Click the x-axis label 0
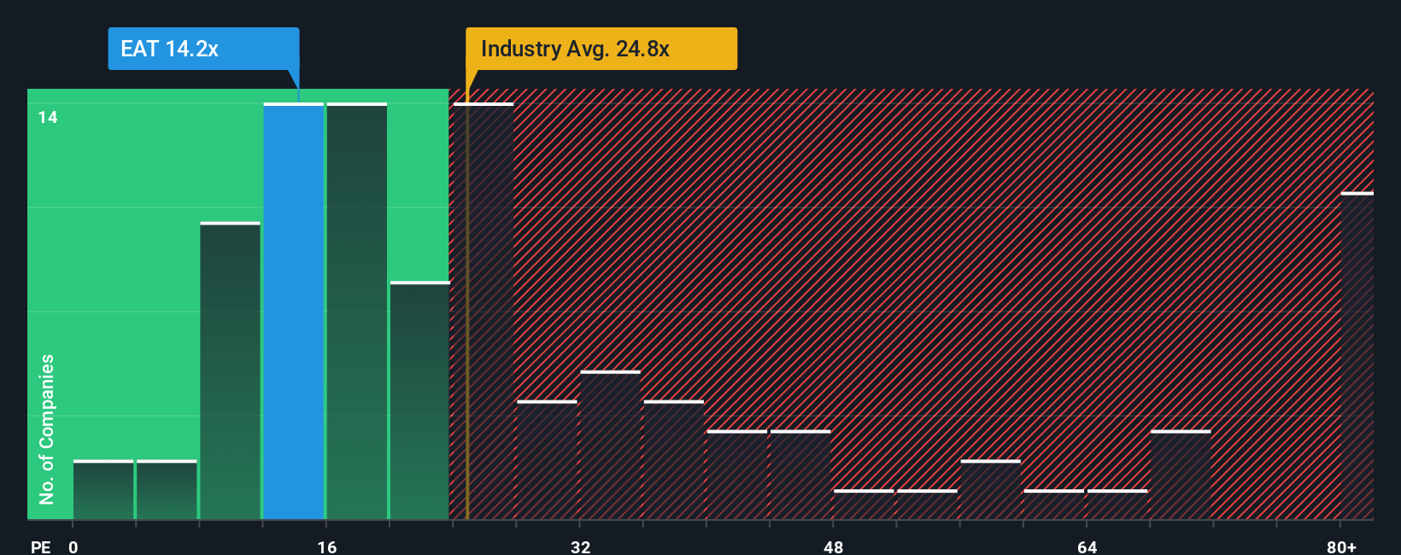The height and width of the screenshot is (555, 1401). click(x=73, y=546)
